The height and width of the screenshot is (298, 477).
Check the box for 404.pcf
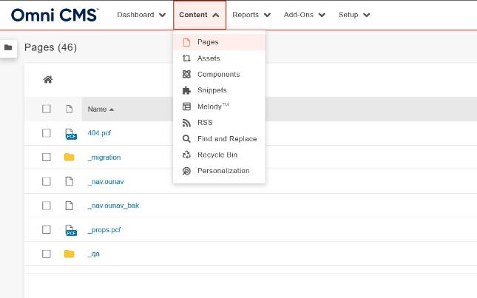pos(47,133)
